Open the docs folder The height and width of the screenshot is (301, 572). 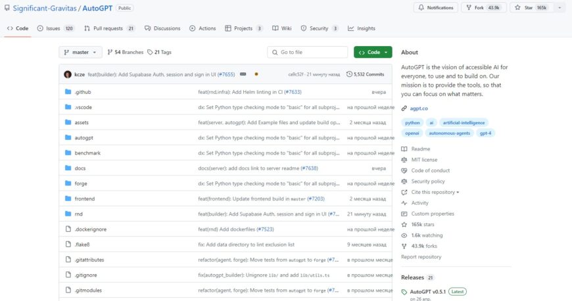pyautogui.click(x=80, y=168)
